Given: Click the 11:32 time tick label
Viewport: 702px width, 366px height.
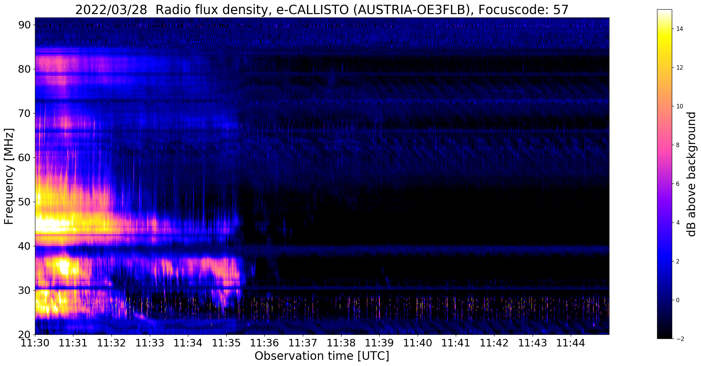Looking at the screenshot, I should pos(111,343).
